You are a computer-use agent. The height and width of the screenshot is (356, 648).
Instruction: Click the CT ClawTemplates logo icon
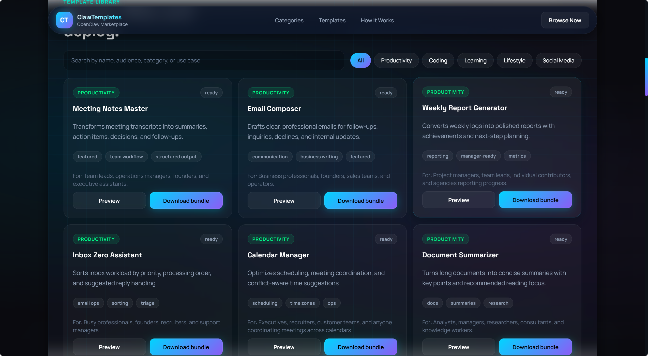coord(64,20)
